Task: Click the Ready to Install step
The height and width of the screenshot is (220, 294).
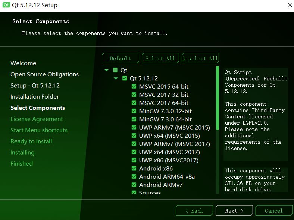Action: tap(31, 141)
